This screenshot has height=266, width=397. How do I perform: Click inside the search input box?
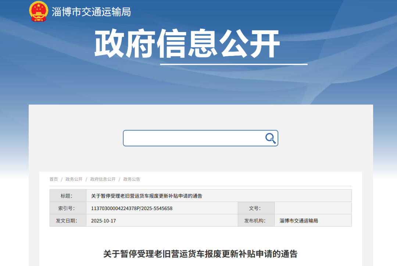click(191, 138)
